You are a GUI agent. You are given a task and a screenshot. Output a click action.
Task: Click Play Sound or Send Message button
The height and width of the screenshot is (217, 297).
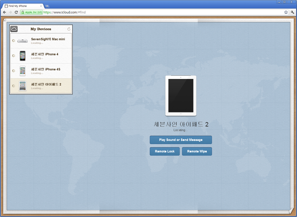[181, 140]
